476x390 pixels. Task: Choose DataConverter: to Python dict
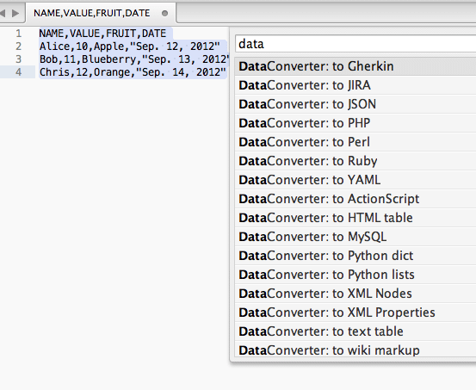(x=355, y=256)
